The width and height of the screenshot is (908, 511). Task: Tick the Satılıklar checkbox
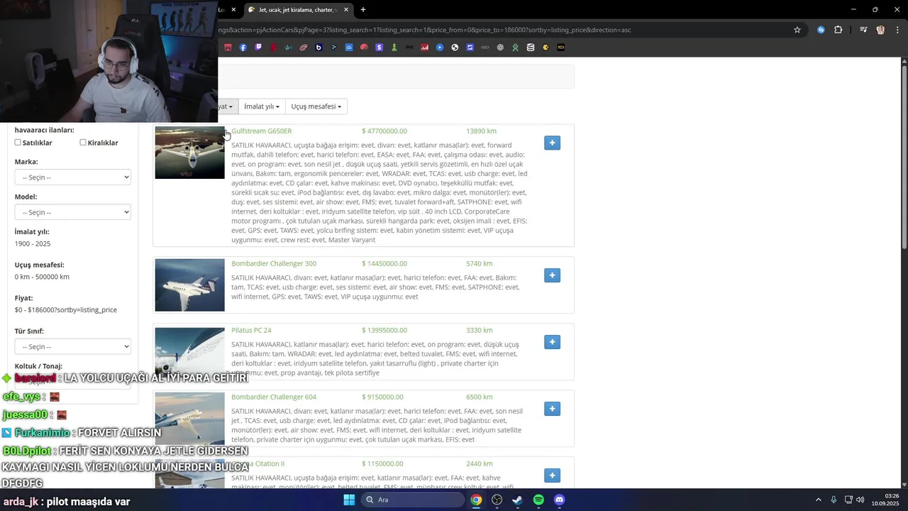[x=18, y=143]
